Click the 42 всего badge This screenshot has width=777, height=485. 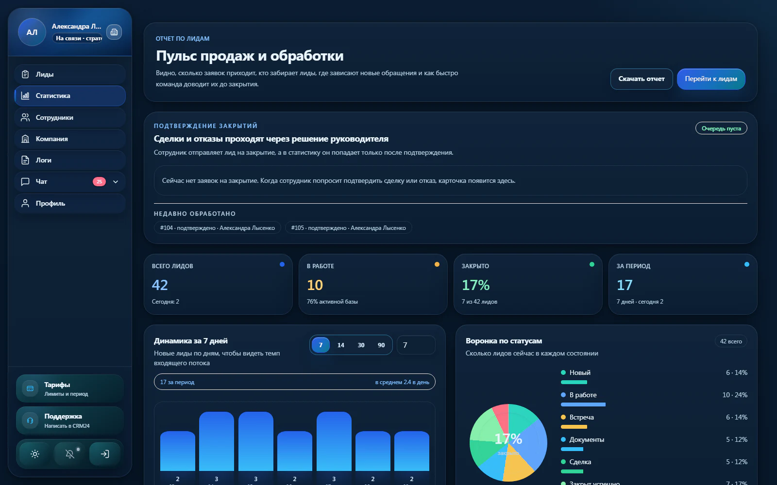pyautogui.click(x=731, y=341)
